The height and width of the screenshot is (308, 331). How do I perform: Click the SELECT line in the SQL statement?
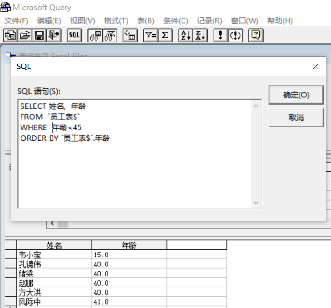(53, 106)
